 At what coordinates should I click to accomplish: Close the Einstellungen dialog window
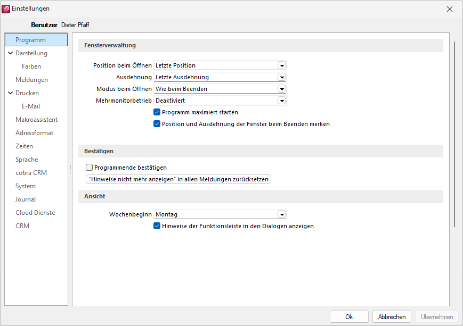[450, 9]
